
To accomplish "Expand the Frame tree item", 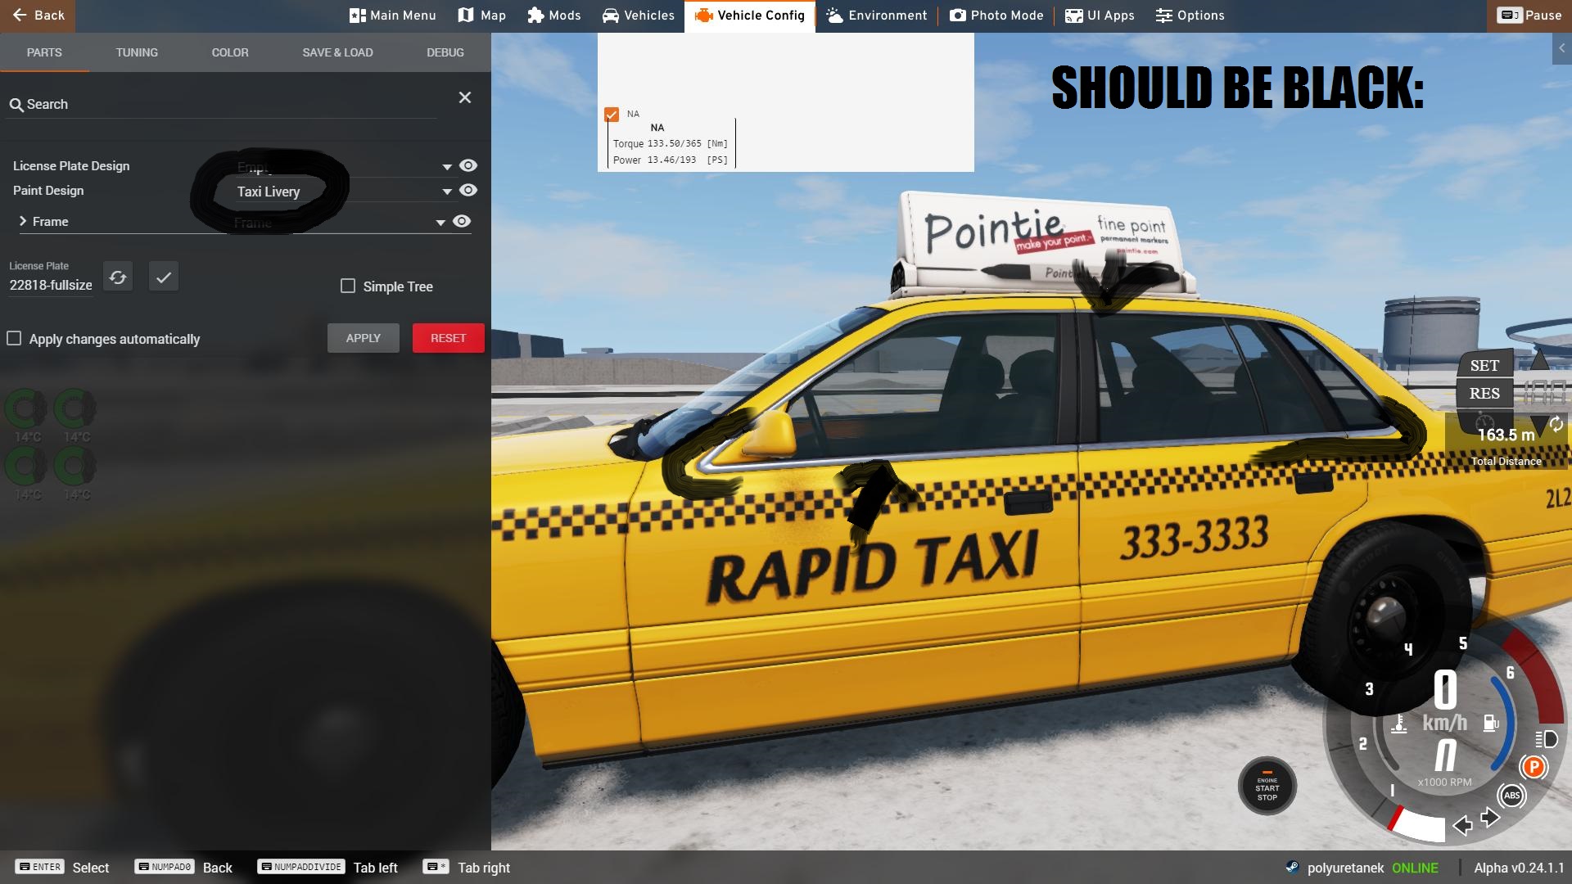I will point(23,222).
